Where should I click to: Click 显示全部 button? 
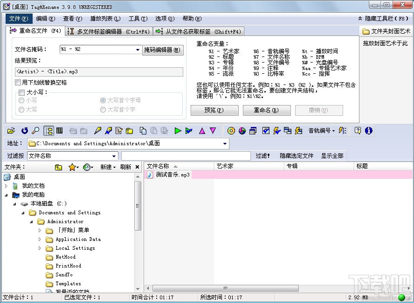[332, 156]
